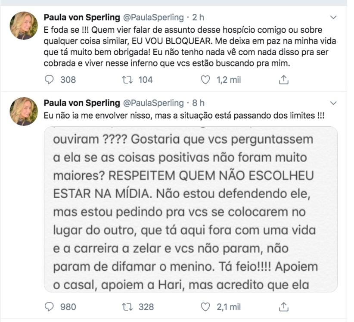Open the '2 h' timestamp of first tweet
The width and height of the screenshot is (354, 322).
click(198, 18)
